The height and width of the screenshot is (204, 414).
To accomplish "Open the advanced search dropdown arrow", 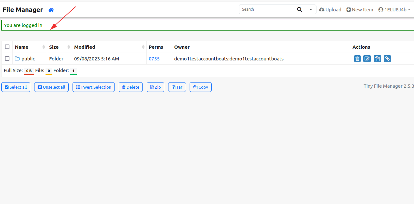I will coord(311,9).
